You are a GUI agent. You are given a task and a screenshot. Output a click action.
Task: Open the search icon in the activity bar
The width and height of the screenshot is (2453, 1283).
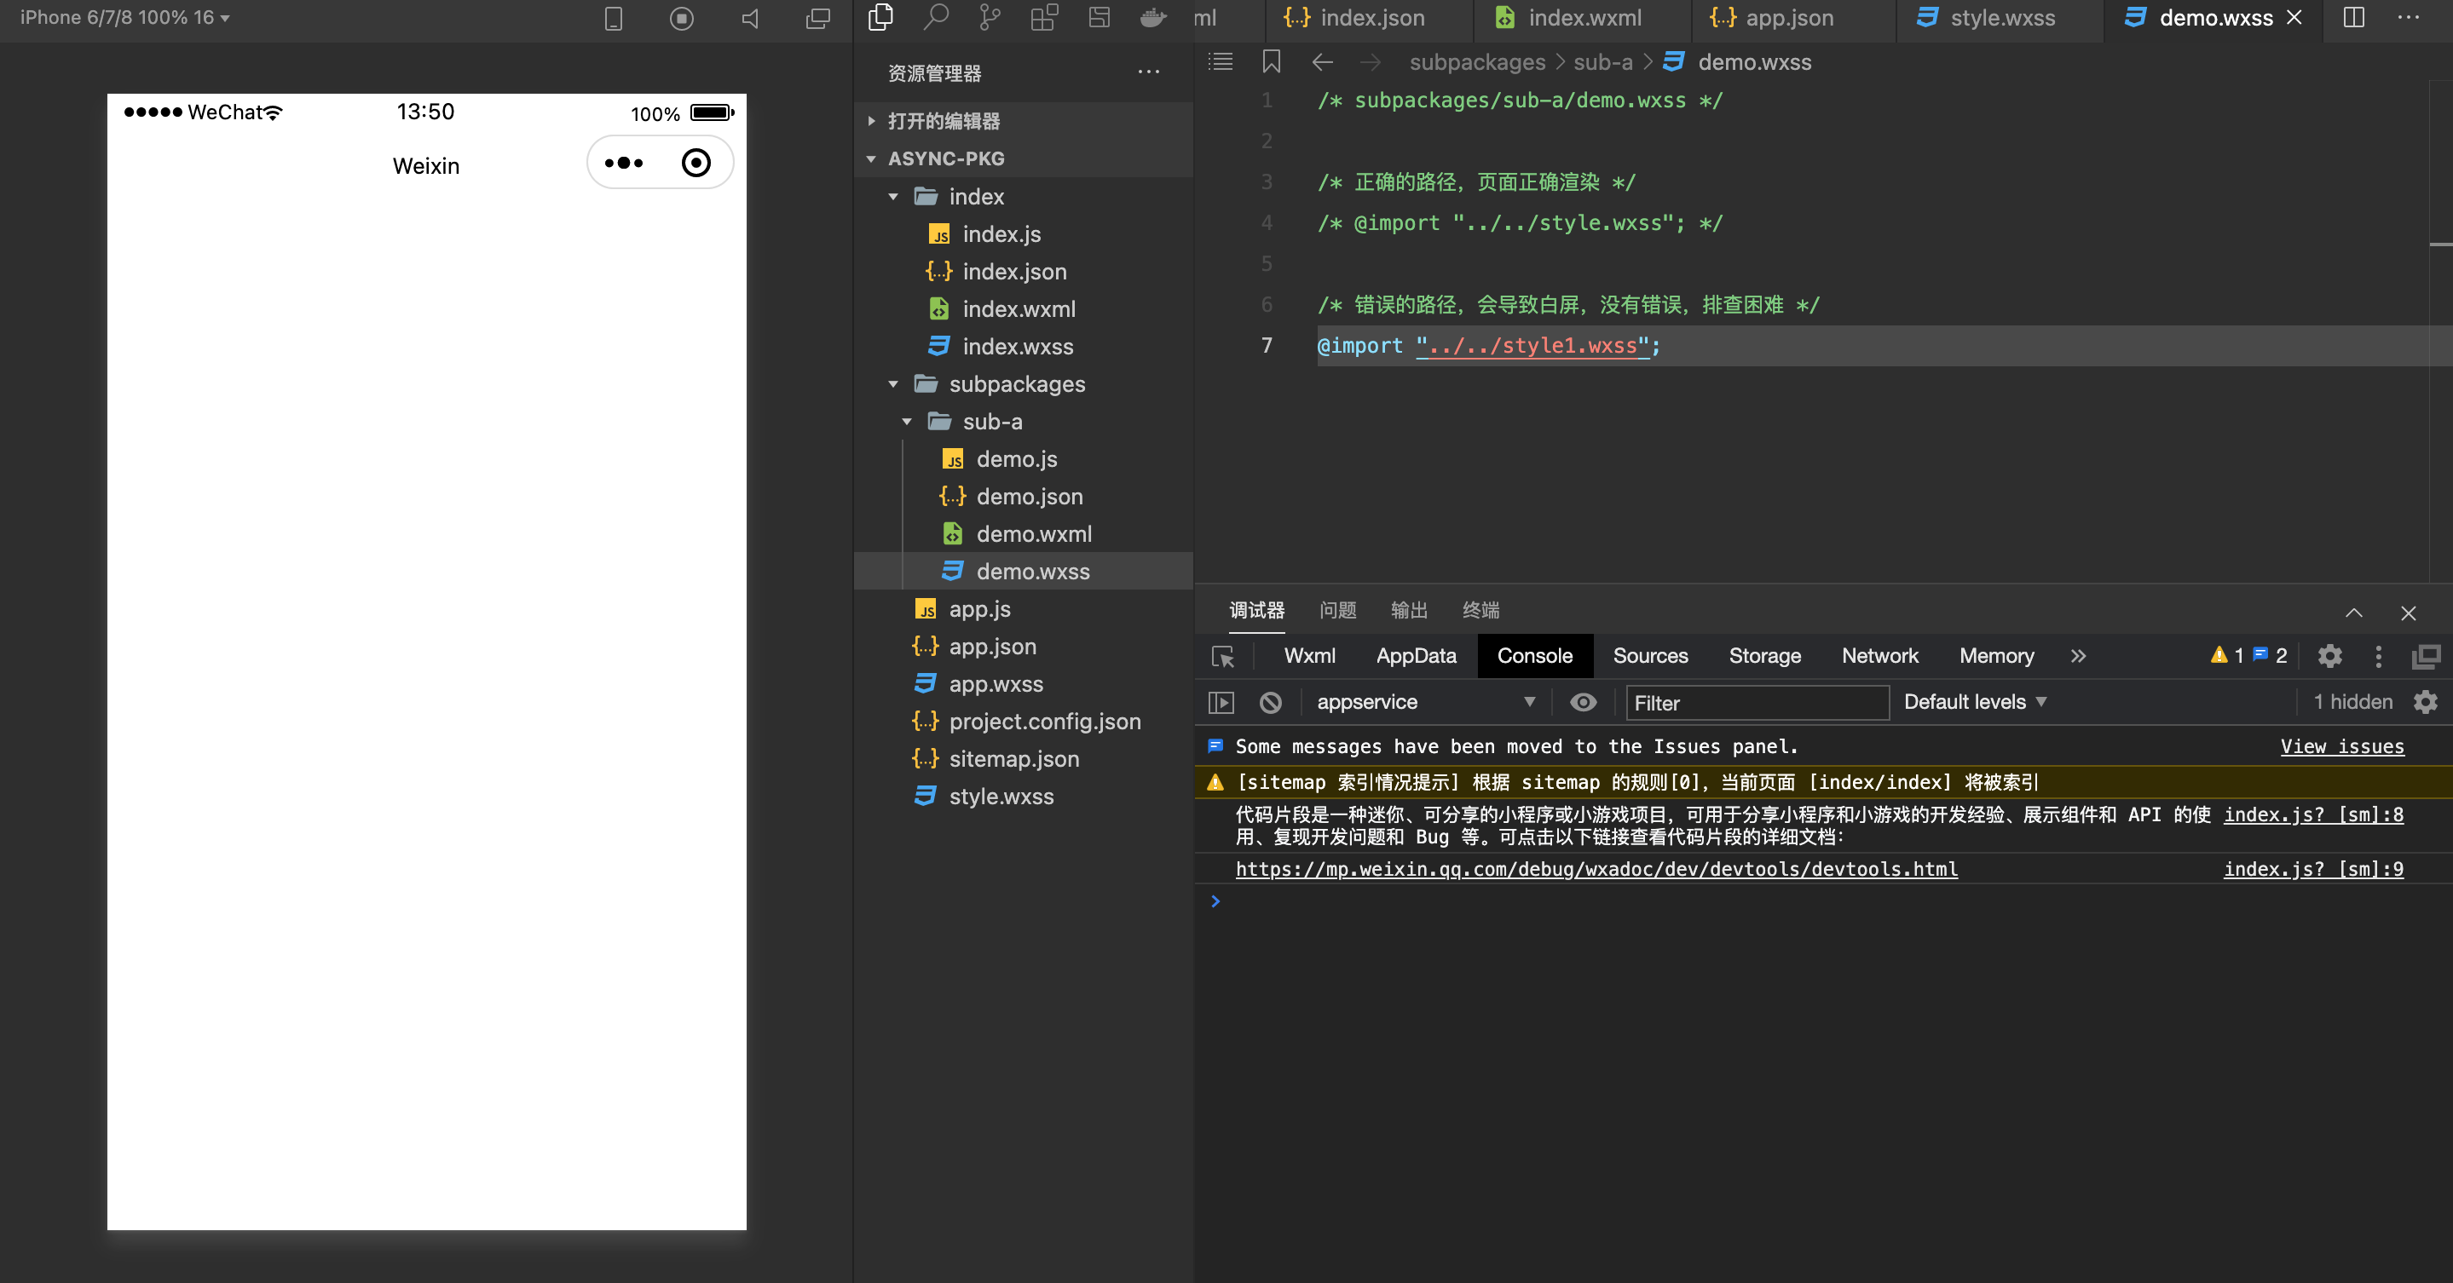point(936,17)
